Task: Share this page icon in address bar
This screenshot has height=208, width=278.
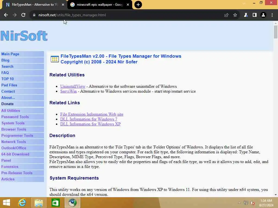Action: (x=226, y=15)
